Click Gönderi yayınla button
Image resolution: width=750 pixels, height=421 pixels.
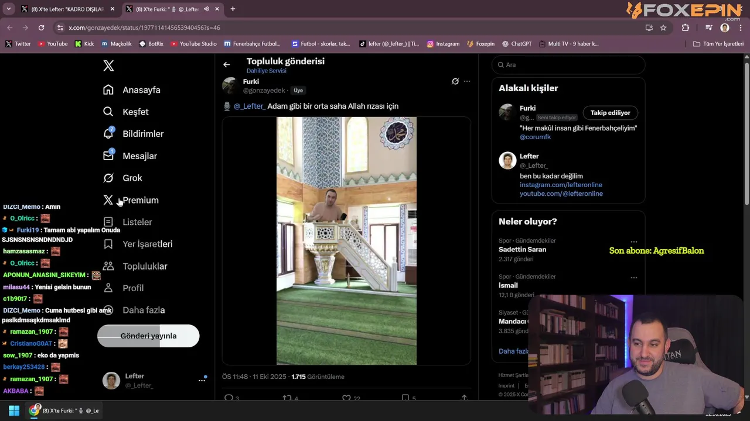click(x=148, y=336)
